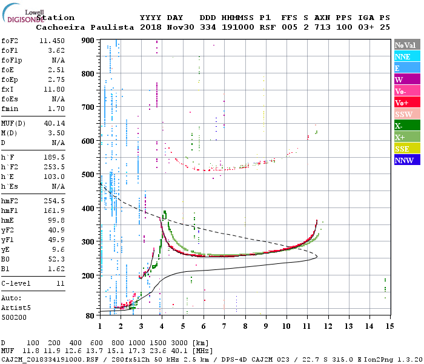Image resolution: width=424 pixels, height=364 pixels.
Task: Click the B0 value 52.3
Action: coord(56,259)
